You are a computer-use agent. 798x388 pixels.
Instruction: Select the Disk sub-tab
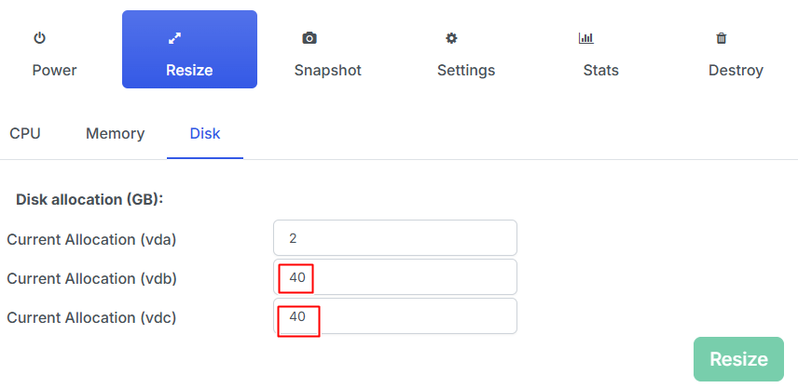click(205, 133)
